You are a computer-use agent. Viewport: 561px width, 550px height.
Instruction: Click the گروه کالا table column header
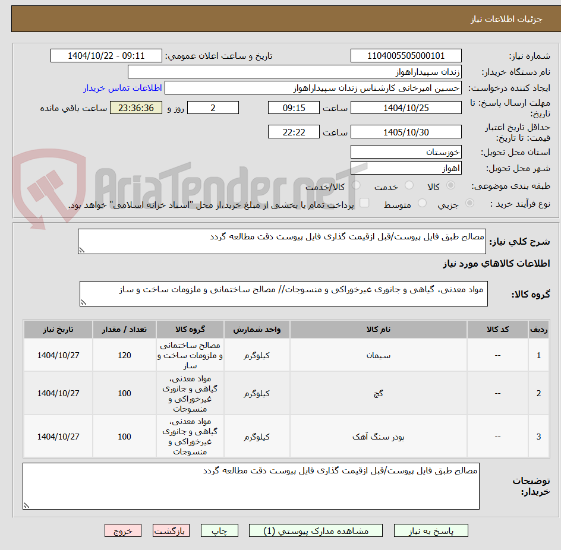point(190,330)
